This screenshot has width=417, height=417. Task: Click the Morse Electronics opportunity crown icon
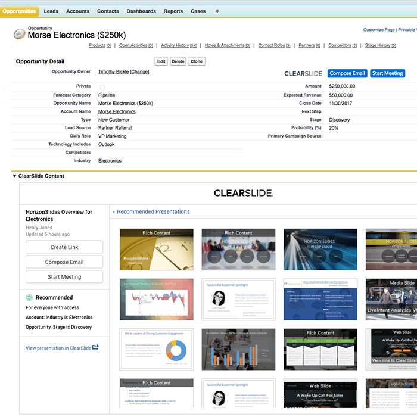[x=20, y=34]
